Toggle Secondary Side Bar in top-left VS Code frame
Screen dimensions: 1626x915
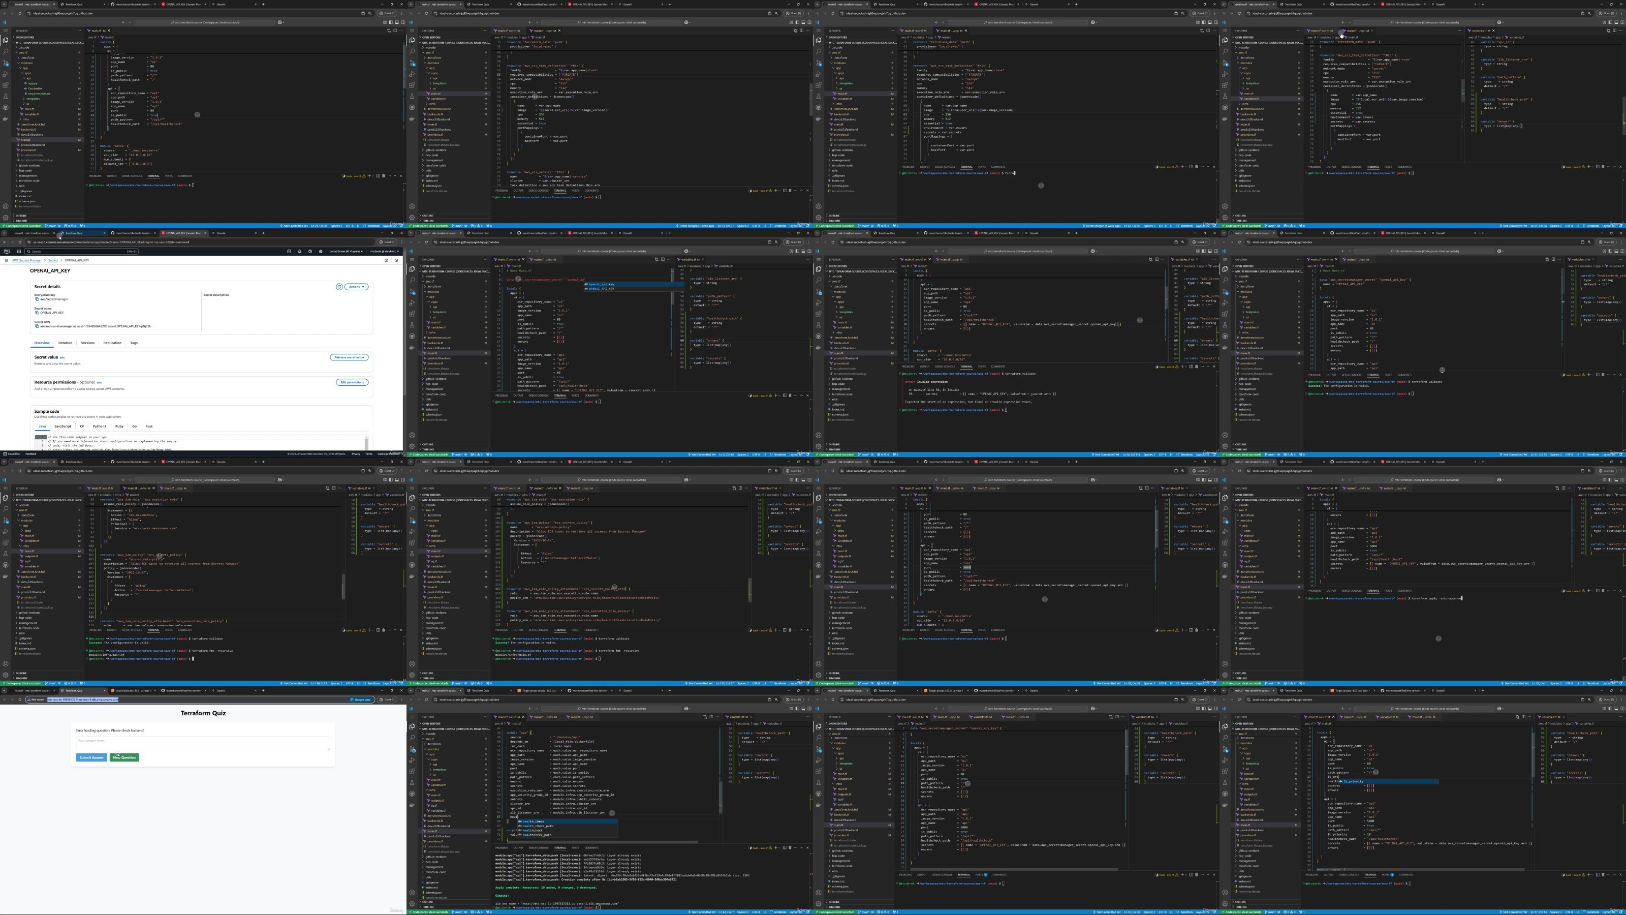(403, 22)
